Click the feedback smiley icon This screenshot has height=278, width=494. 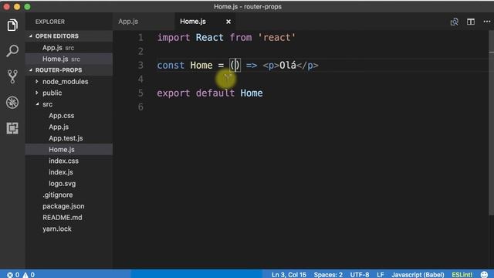click(485, 275)
